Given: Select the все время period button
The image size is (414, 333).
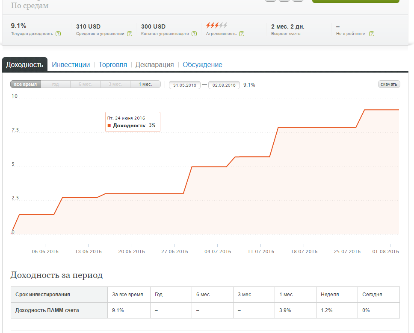Looking at the screenshot, I should coord(26,85).
